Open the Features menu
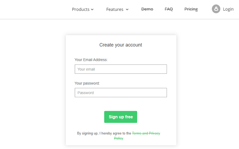This screenshot has height=149, width=239. click(117, 9)
